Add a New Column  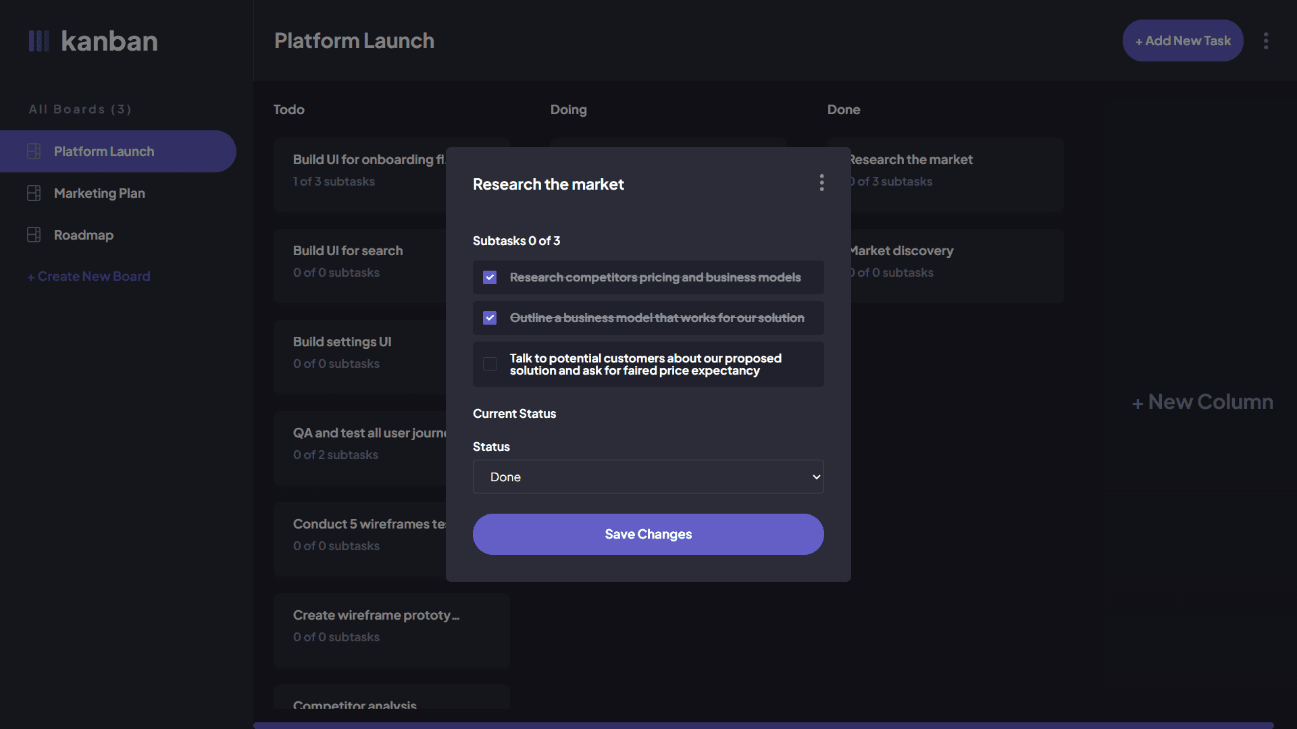(x=1202, y=402)
